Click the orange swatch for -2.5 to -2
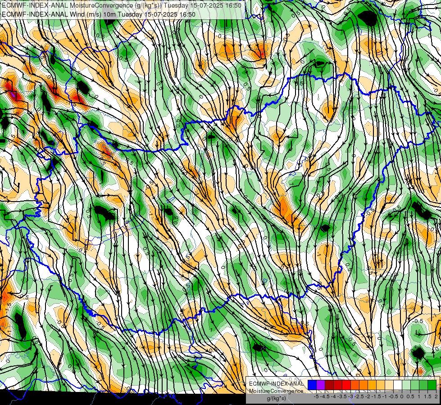 364,385
